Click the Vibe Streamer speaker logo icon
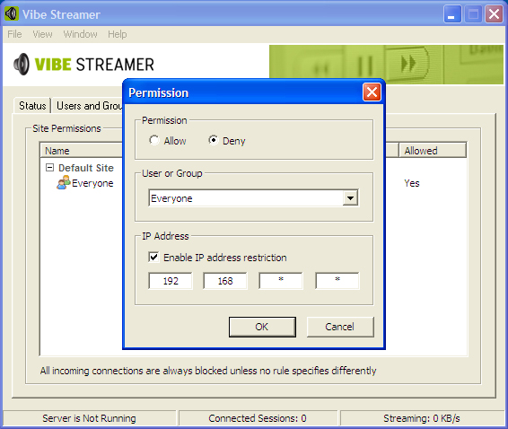The image size is (508, 429). click(22, 64)
